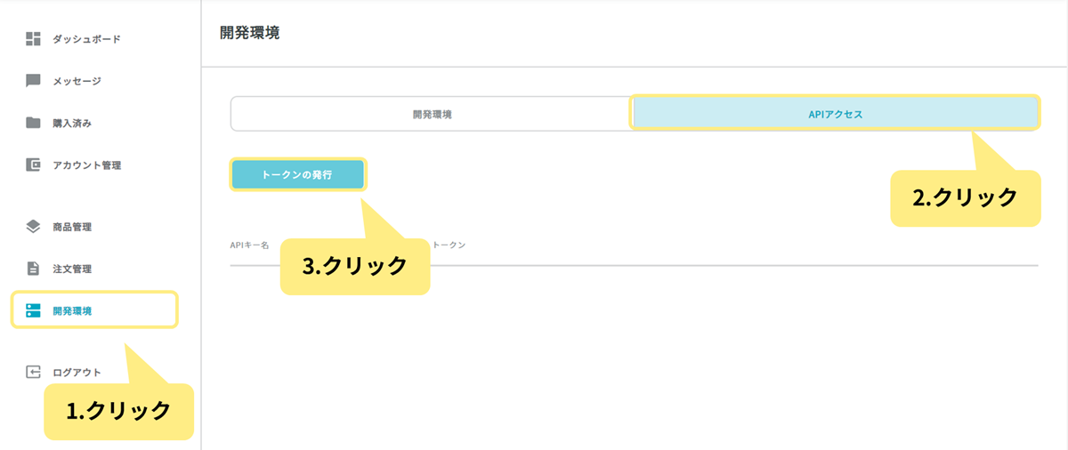Click the 開発環境 server icon
The width and height of the screenshot is (1068, 450).
pos(34,310)
